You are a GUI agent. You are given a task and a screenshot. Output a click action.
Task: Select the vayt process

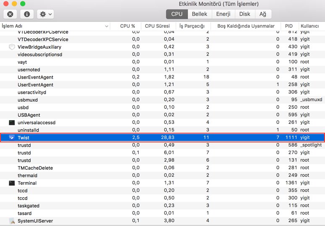pos(162,62)
